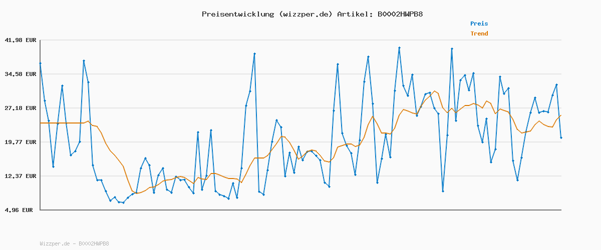Click the lowest blue price data point
Image resolution: width=601 pixels, height=250 pixels.
[x=123, y=202]
